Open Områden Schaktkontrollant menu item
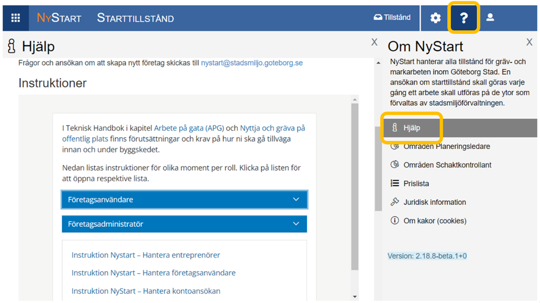The height and width of the screenshot is (303, 540). pyautogui.click(x=447, y=165)
